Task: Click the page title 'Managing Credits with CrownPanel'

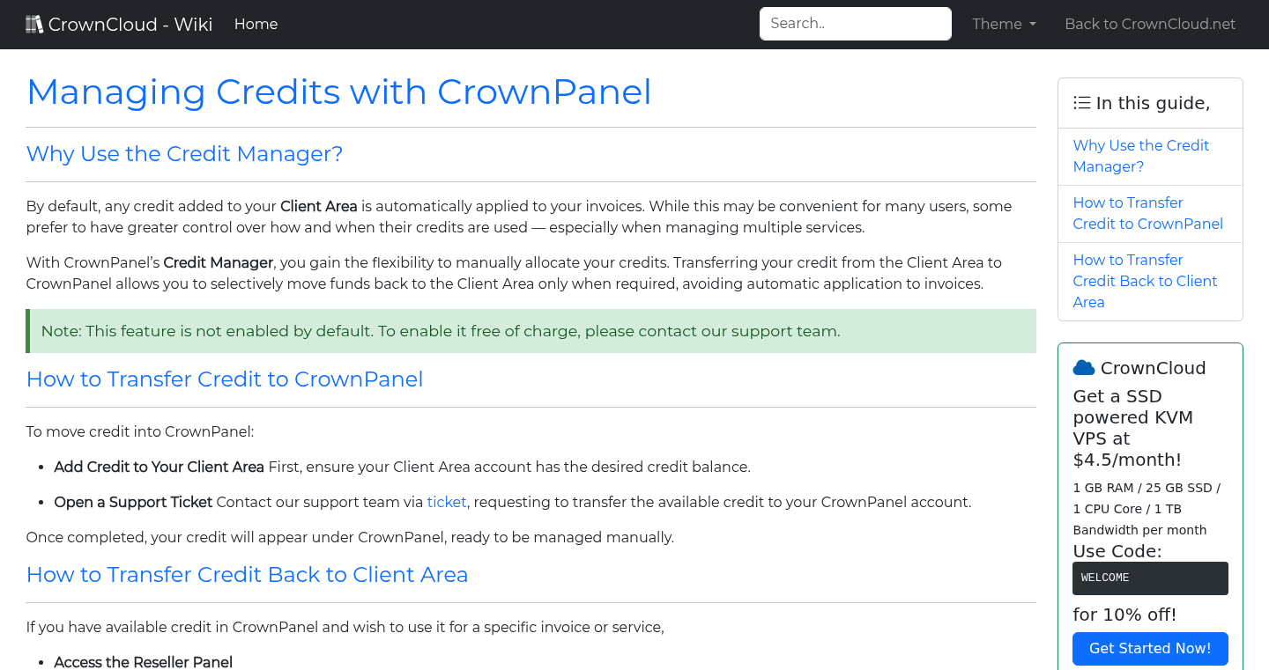Action: click(x=339, y=92)
